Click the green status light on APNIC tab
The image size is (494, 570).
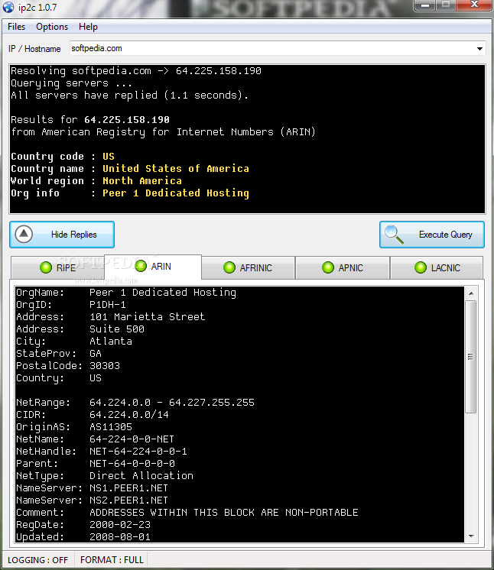click(328, 267)
